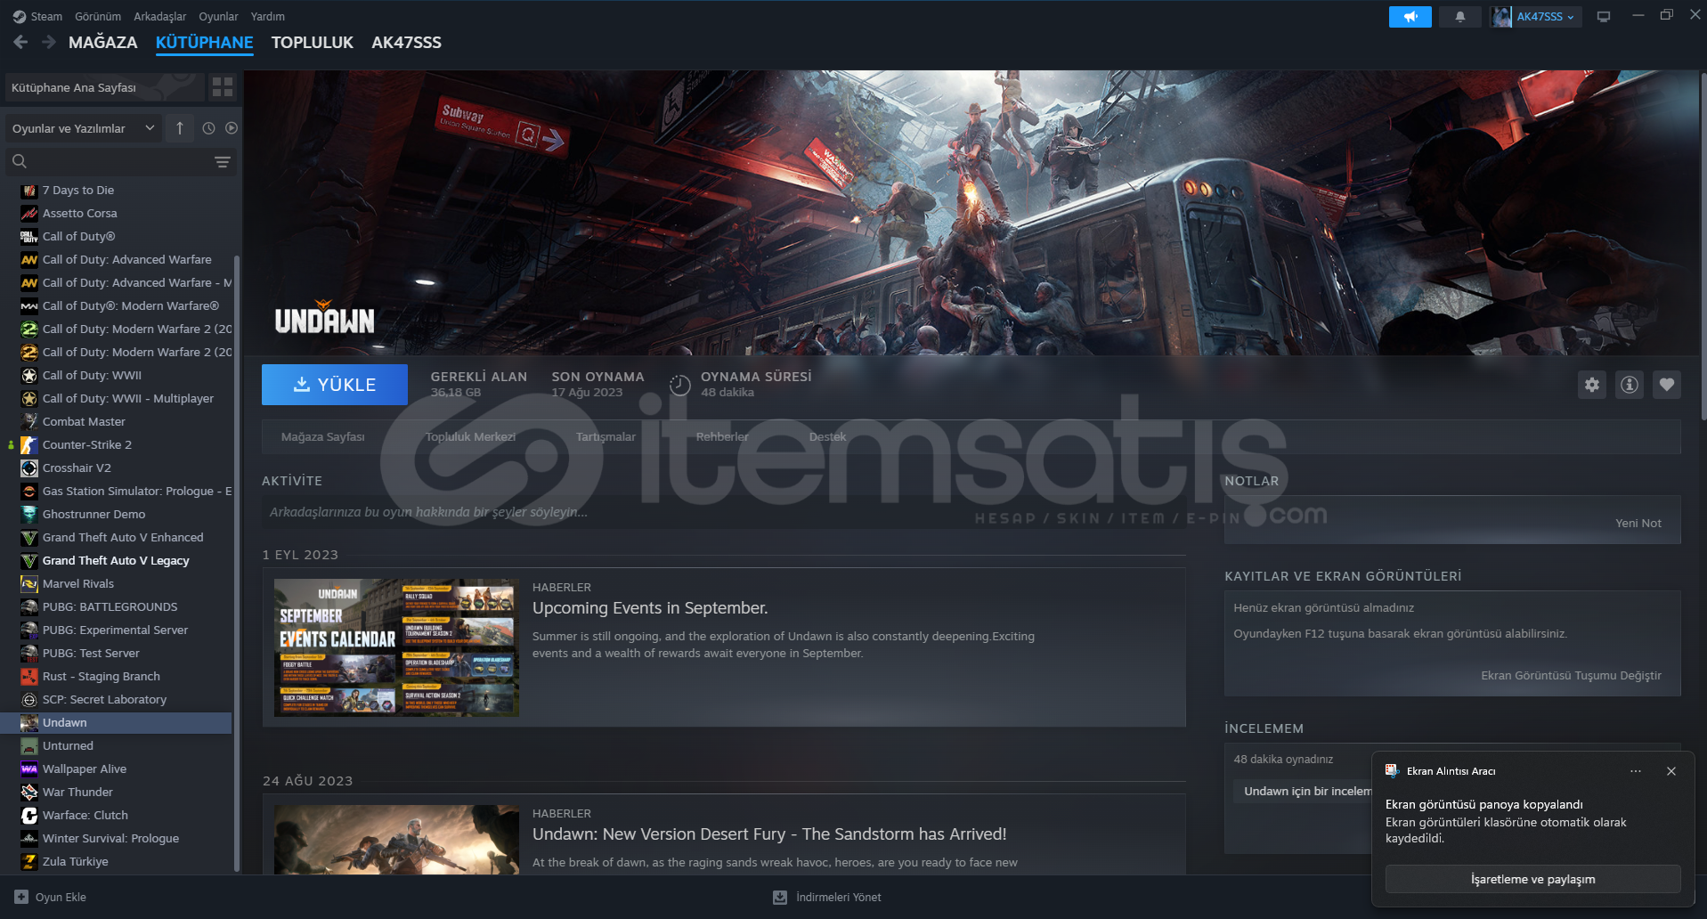Screen dimensions: 1707x919
Task: Click the Wallpaper Alive icon
Action: coord(29,769)
